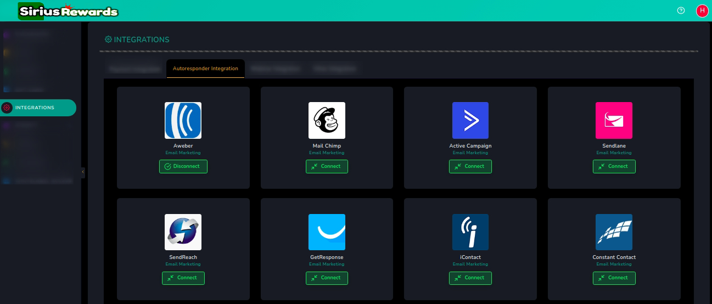The width and height of the screenshot is (712, 304).
Task: Connect the GetResponse integration
Action: tap(327, 278)
